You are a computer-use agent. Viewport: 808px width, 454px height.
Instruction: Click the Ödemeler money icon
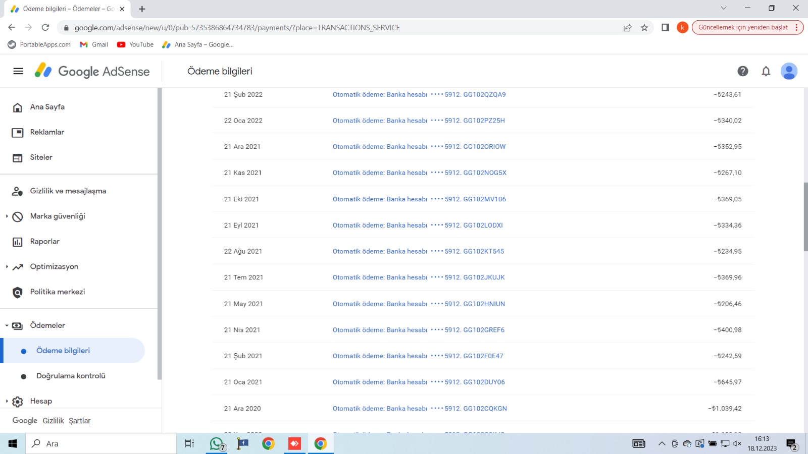tap(18, 326)
